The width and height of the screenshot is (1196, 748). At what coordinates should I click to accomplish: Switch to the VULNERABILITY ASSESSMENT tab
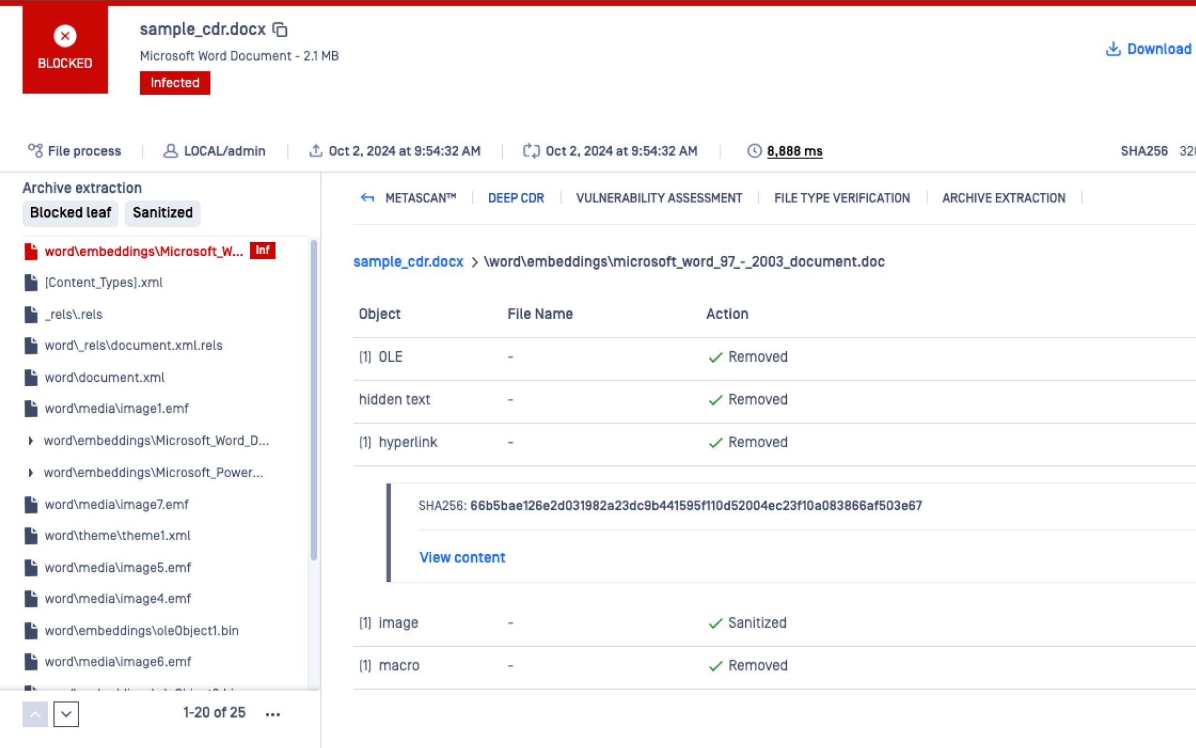(x=659, y=197)
